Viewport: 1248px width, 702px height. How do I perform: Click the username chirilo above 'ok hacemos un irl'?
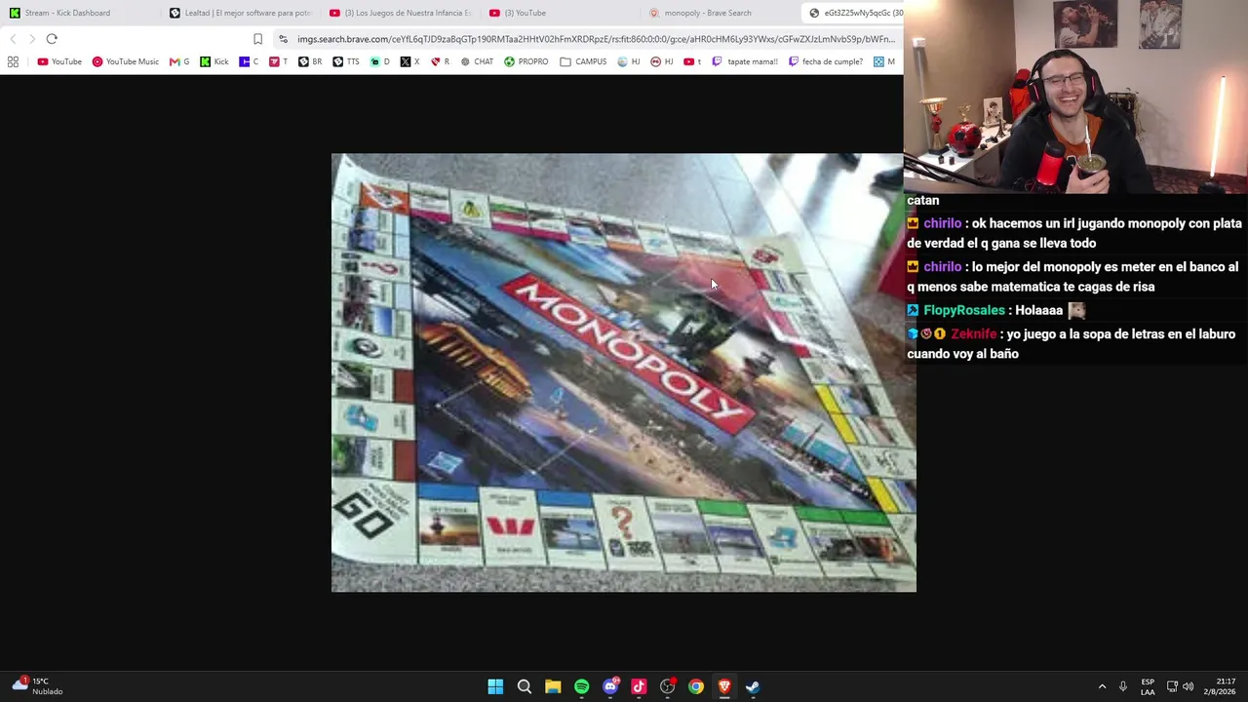point(942,223)
